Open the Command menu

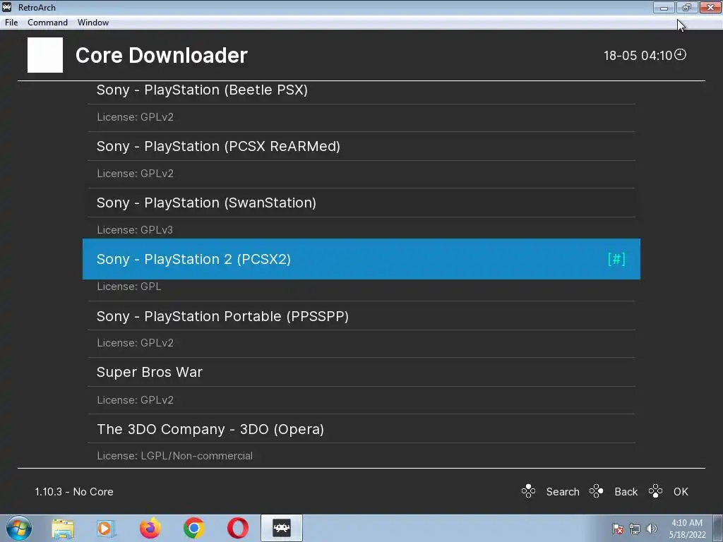(x=47, y=22)
